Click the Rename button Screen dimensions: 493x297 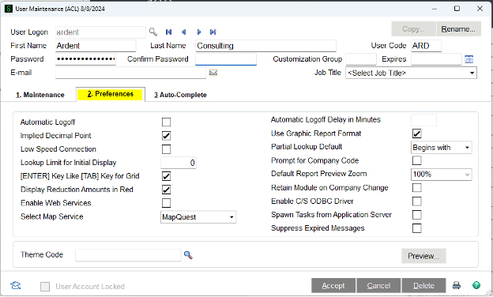point(458,29)
